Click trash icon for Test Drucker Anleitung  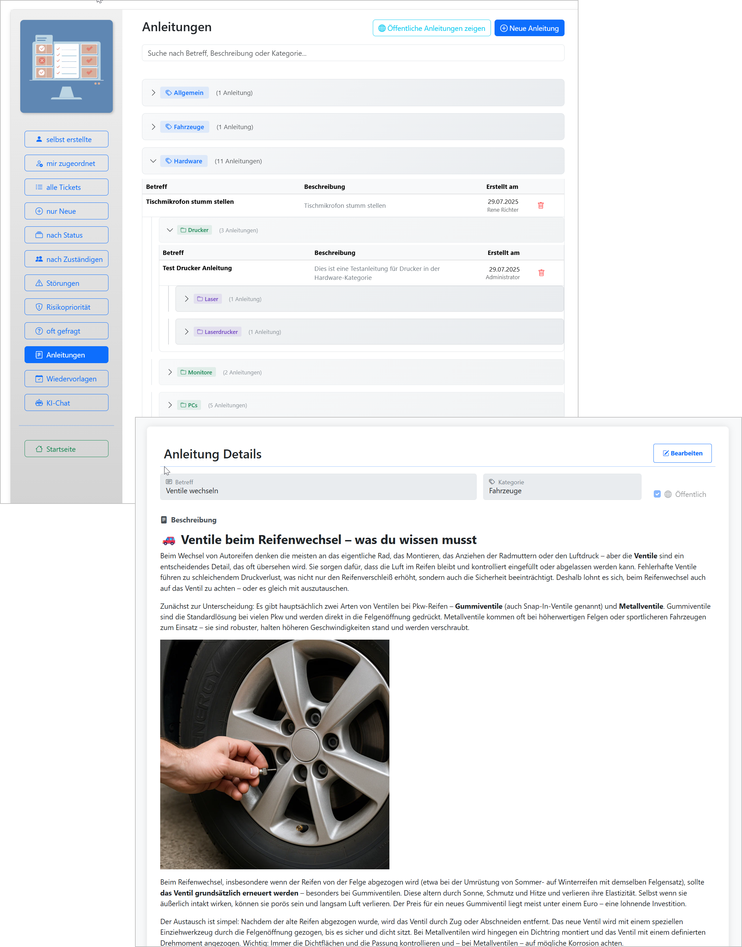coord(541,273)
